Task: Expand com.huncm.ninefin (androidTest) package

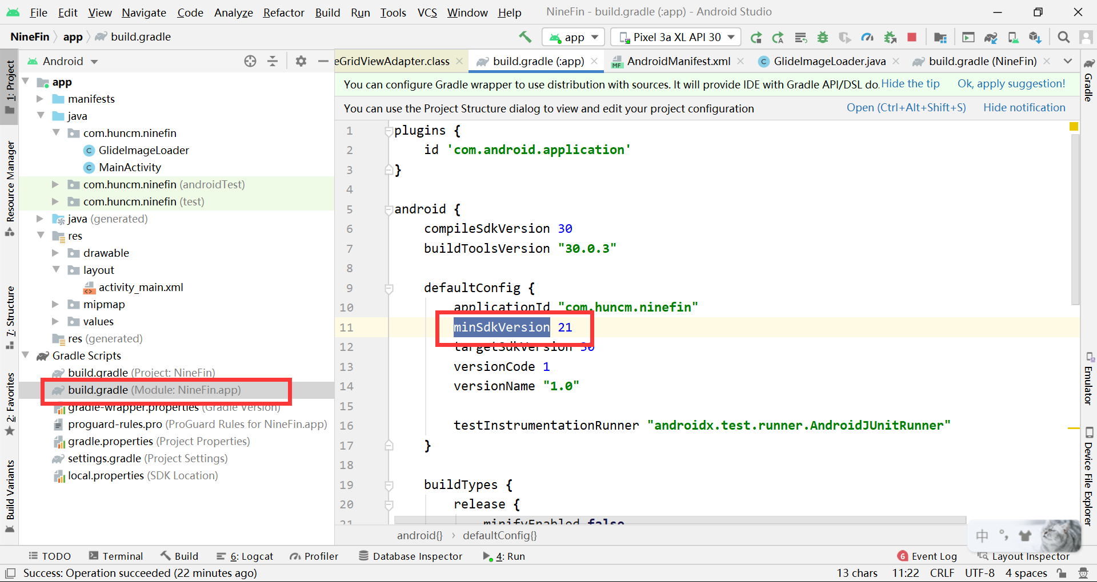Action: coord(55,184)
